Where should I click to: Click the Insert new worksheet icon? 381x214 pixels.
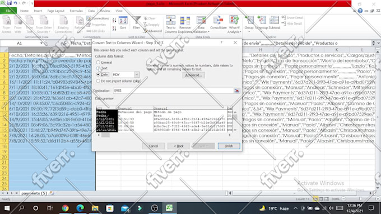(x=52, y=193)
